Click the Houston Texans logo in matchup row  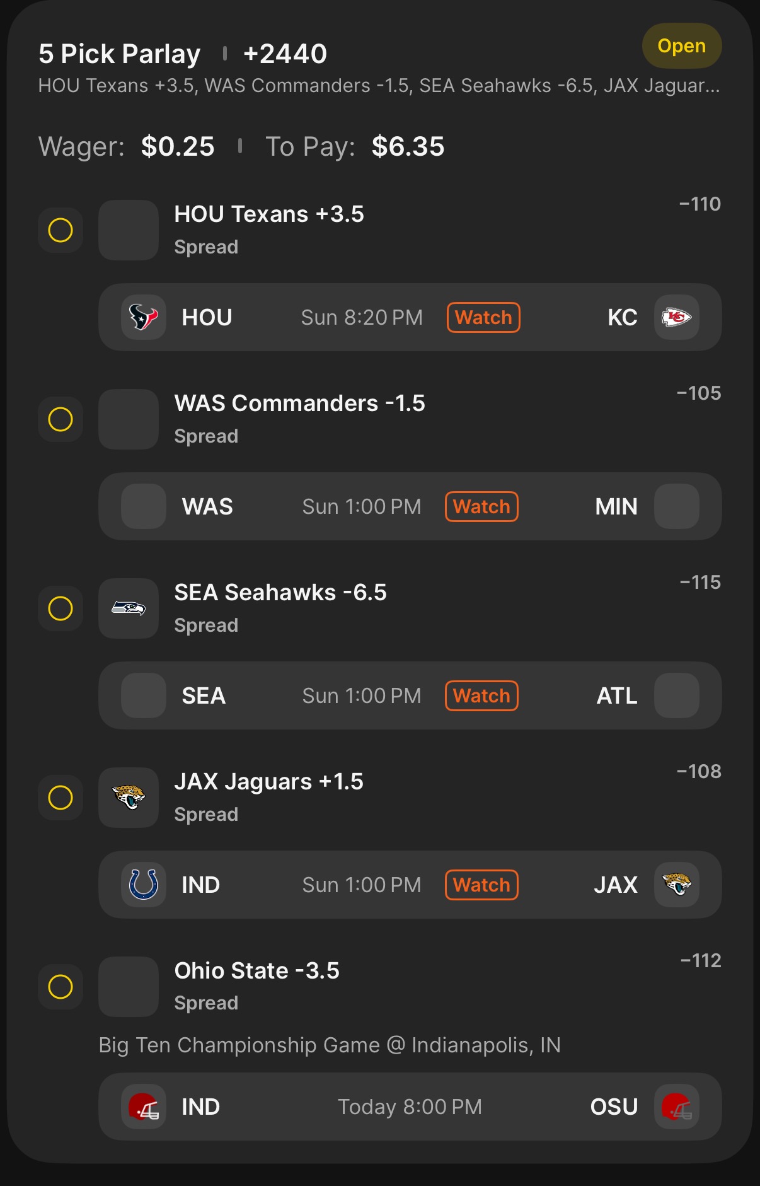[x=144, y=317]
